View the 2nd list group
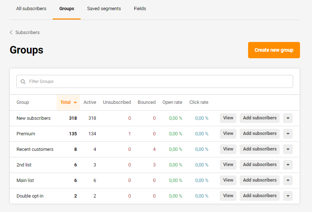 click(228, 165)
